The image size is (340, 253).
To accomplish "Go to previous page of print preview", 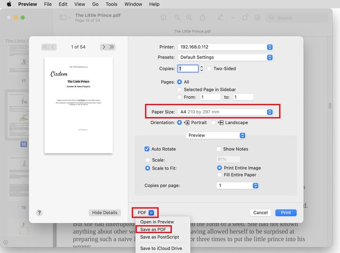I will coord(53,47).
